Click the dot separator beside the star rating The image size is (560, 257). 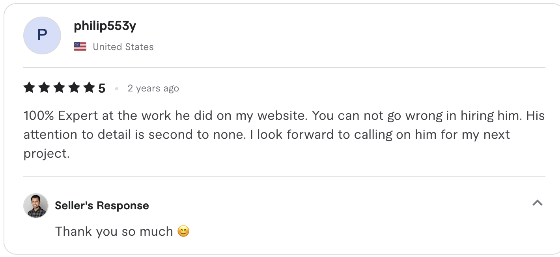click(x=117, y=89)
